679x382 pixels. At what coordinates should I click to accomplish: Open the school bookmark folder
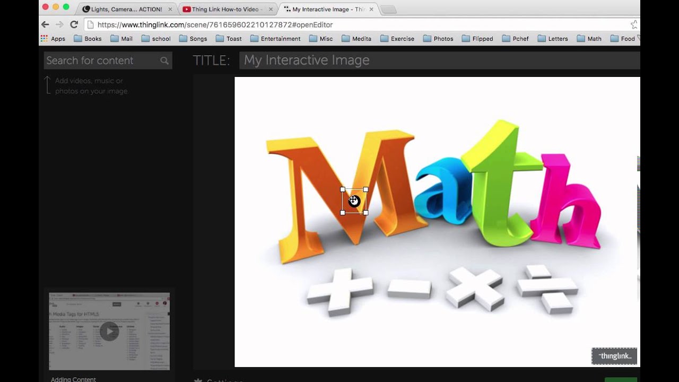156,39
